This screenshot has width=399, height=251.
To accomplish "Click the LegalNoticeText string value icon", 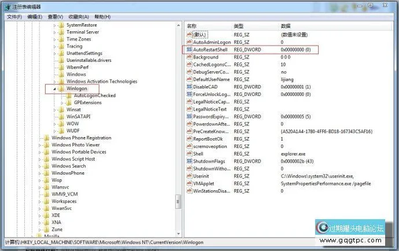I will point(189,109).
